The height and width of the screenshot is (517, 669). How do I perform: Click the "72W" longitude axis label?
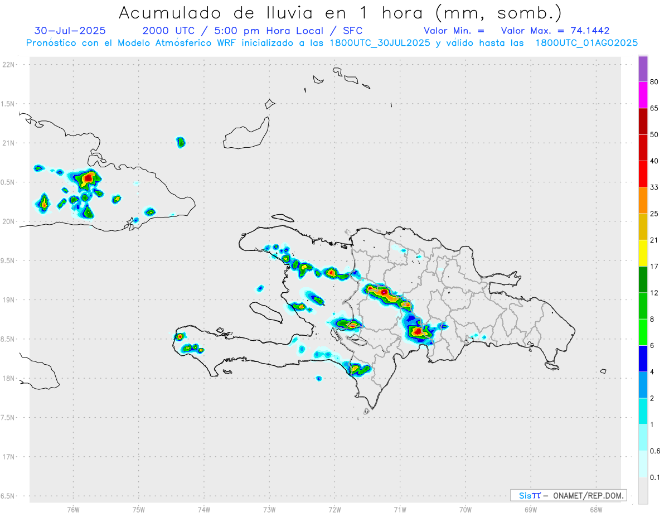pos(334,510)
